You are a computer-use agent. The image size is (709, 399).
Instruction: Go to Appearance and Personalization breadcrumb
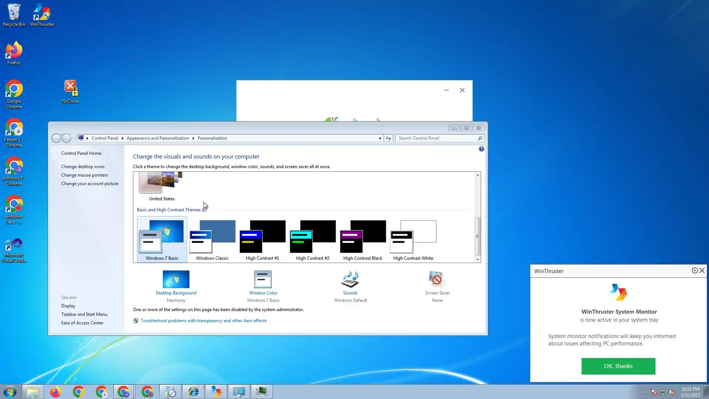(x=158, y=138)
